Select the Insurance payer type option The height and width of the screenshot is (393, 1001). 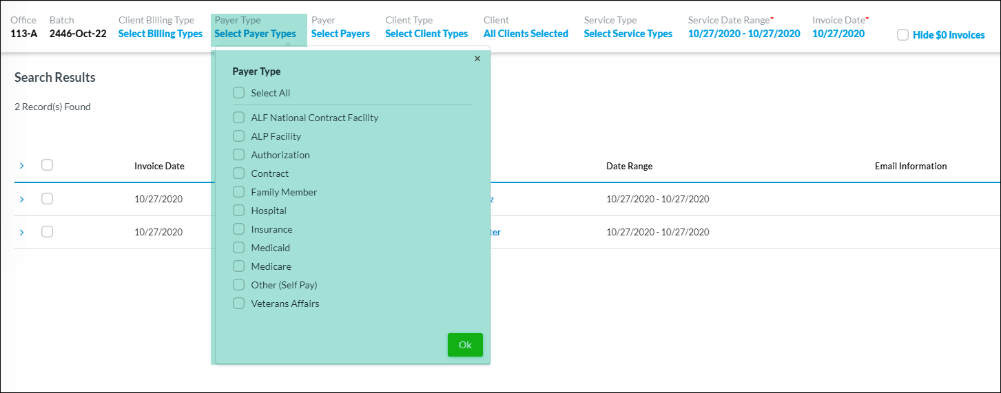coord(238,229)
